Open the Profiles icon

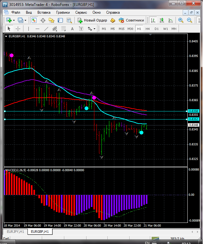coord(20,20)
